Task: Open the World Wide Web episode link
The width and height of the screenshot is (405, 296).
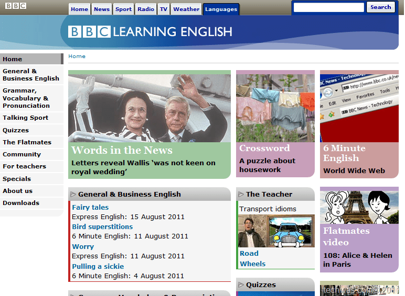Action: point(354,170)
